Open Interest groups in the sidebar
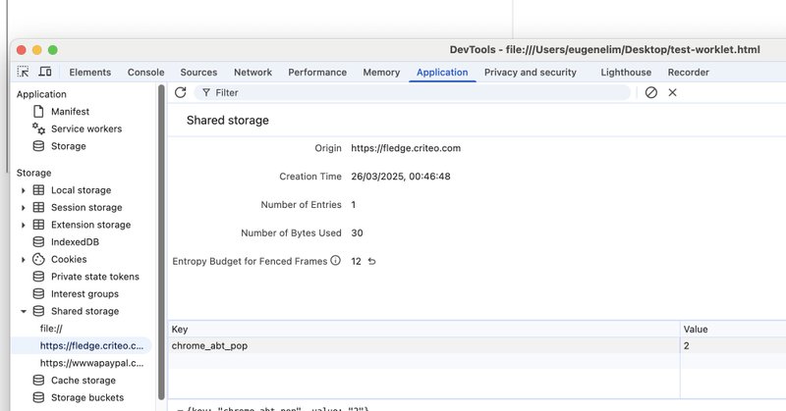Viewport: 786px width, 411px height. coord(84,294)
